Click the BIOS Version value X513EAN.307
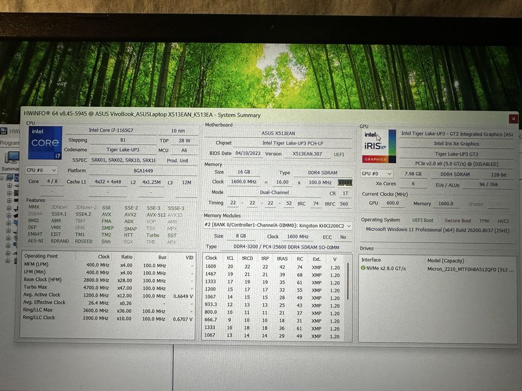The width and height of the screenshot is (522, 391). pyautogui.click(x=307, y=154)
